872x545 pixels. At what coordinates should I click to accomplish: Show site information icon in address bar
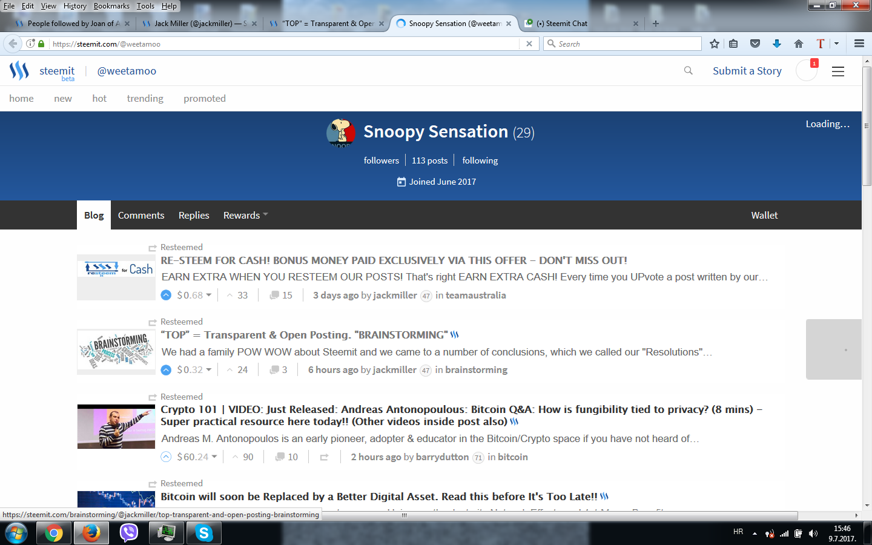click(30, 44)
